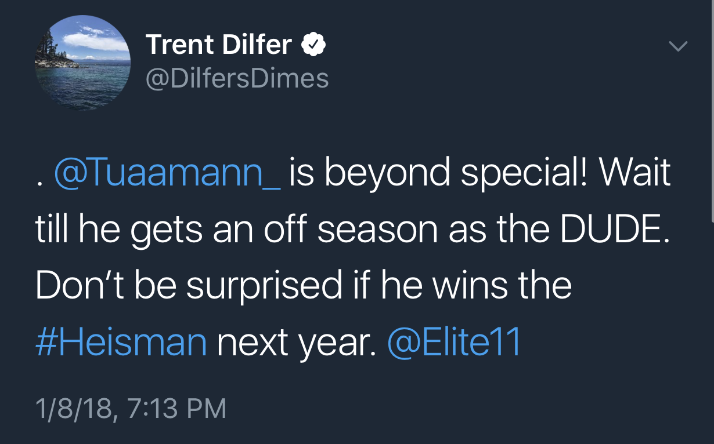Screen dimensions: 714x444
Task: Open Trent Dilfer's lake profile picture
Action: click(82, 63)
